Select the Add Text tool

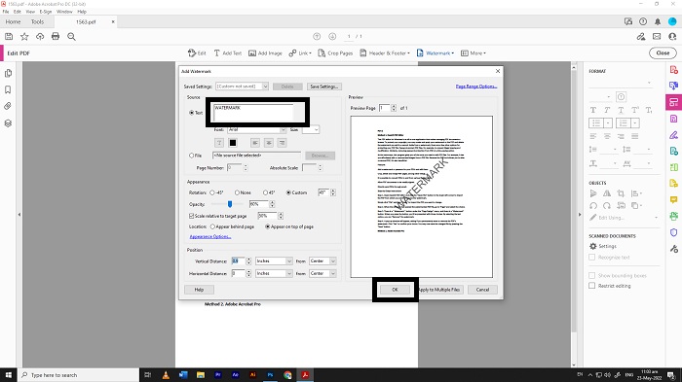[227, 52]
